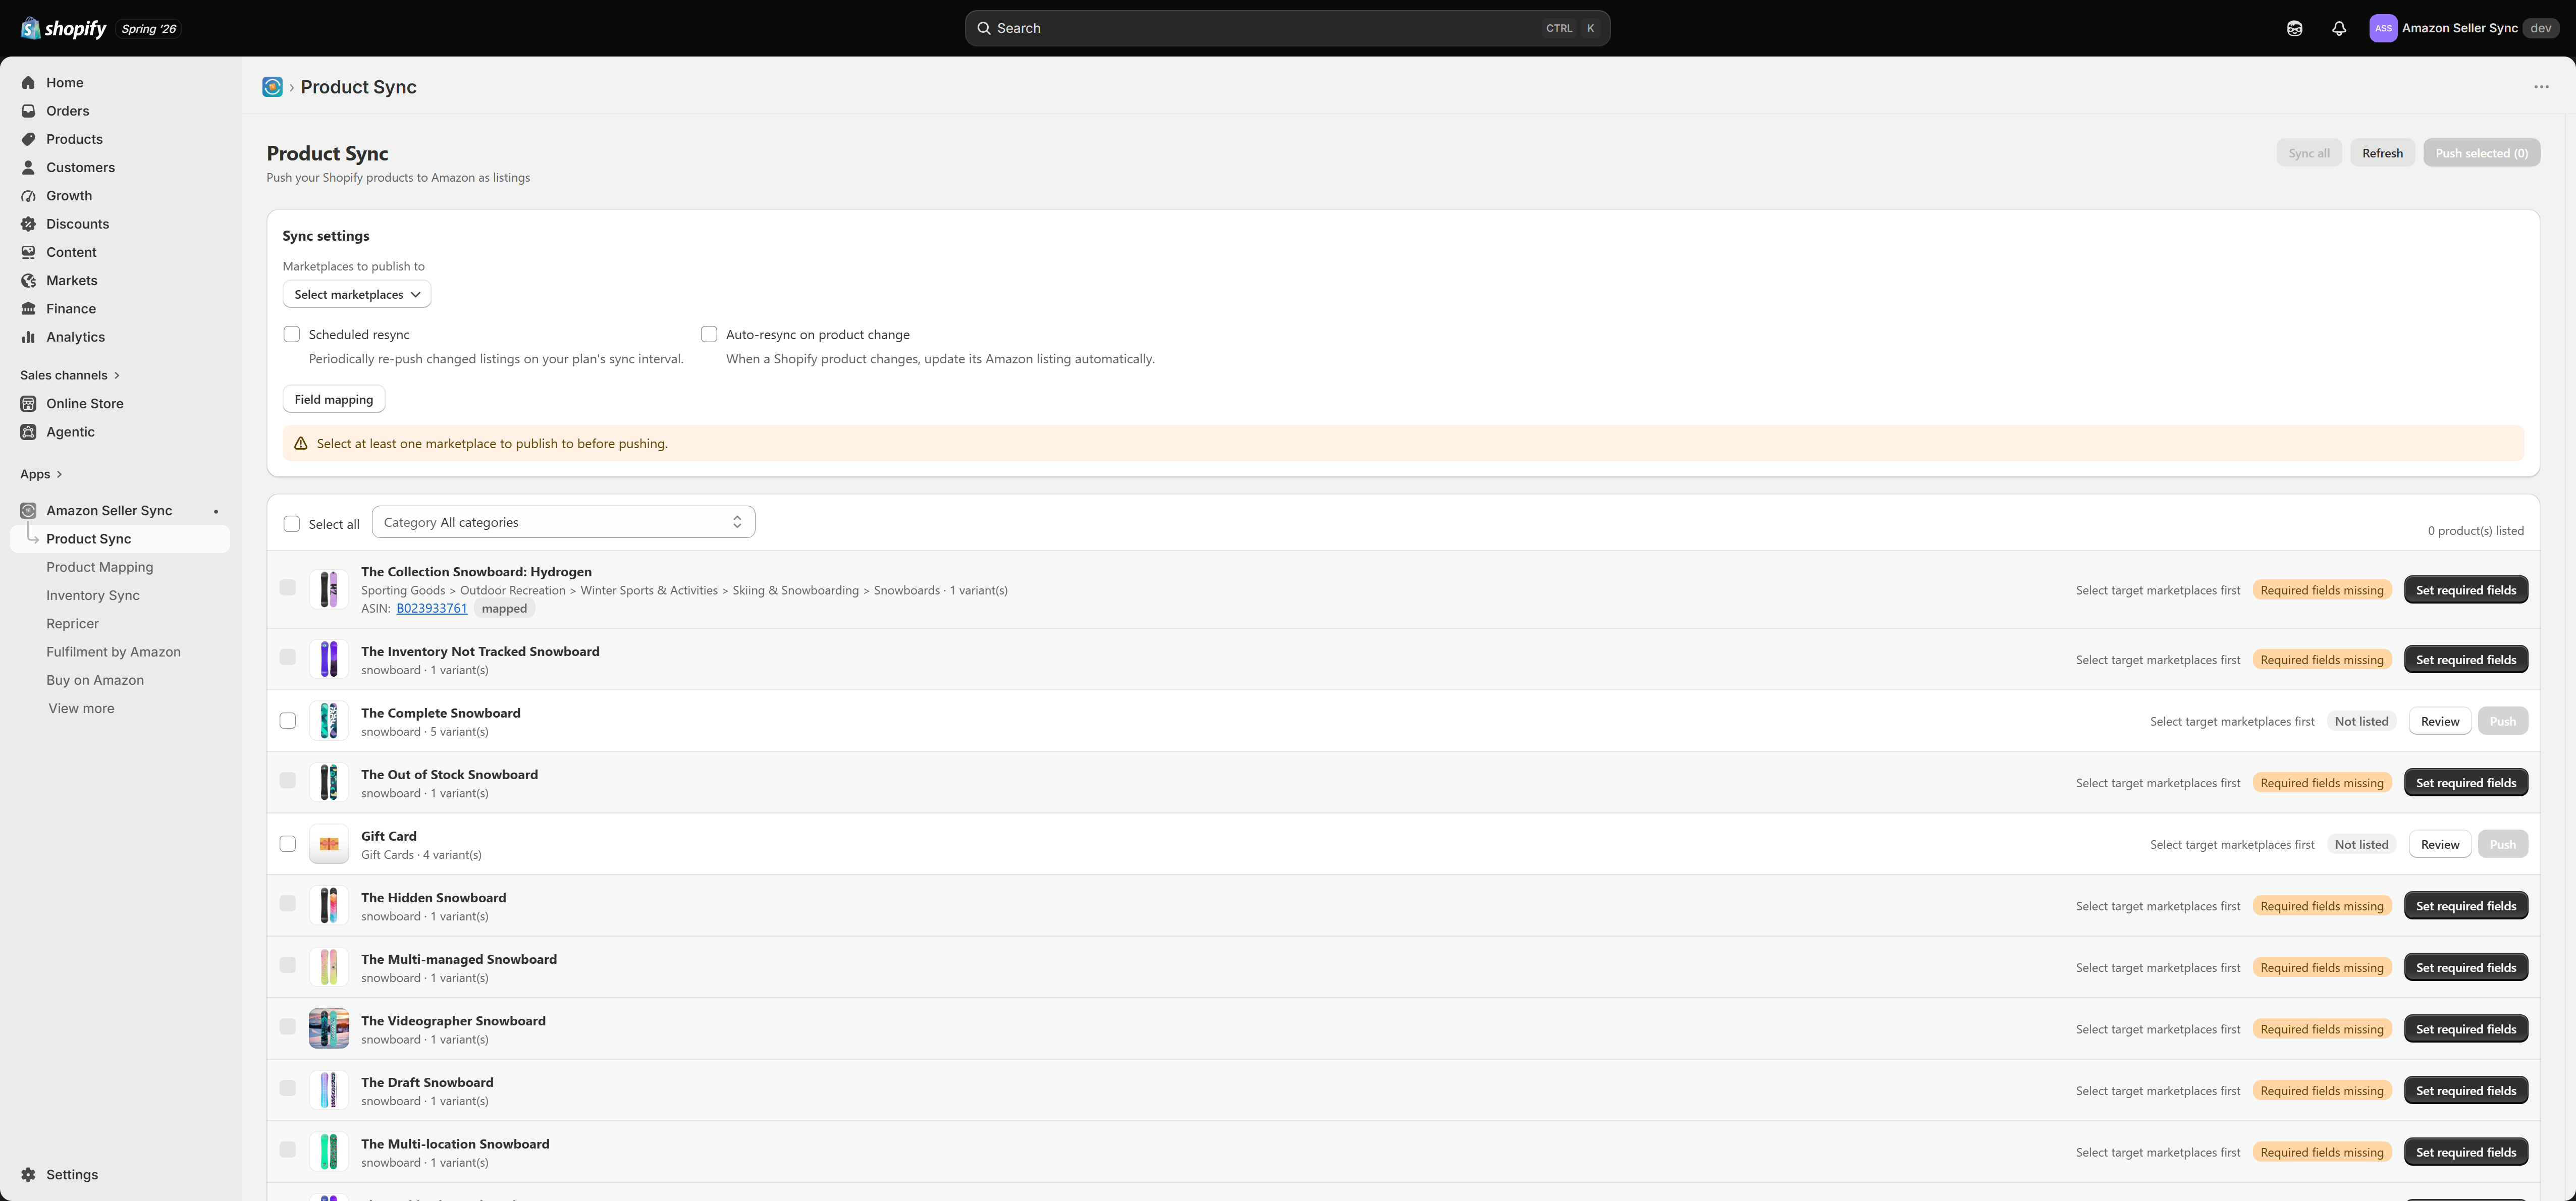Image resolution: width=2576 pixels, height=1201 pixels.
Task: Click the Finance bank icon
Action: [28, 309]
